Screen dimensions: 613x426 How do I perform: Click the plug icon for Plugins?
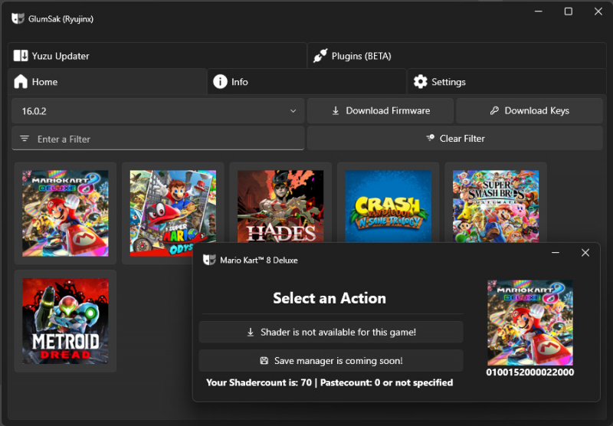click(320, 56)
